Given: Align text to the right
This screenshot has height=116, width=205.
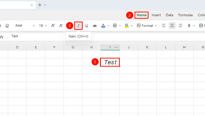Looking at the screenshot, I should click(180, 26).
